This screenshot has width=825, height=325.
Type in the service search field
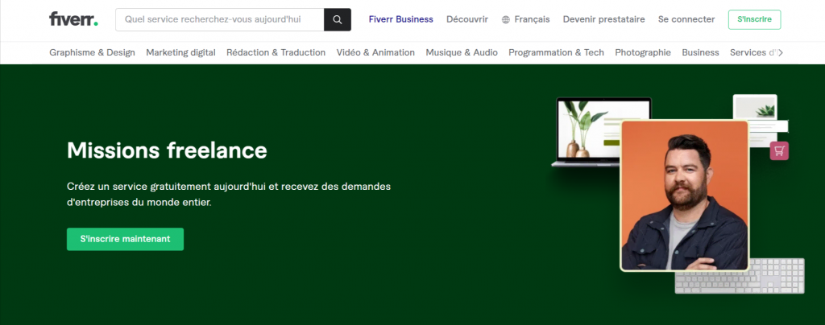(x=219, y=19)
